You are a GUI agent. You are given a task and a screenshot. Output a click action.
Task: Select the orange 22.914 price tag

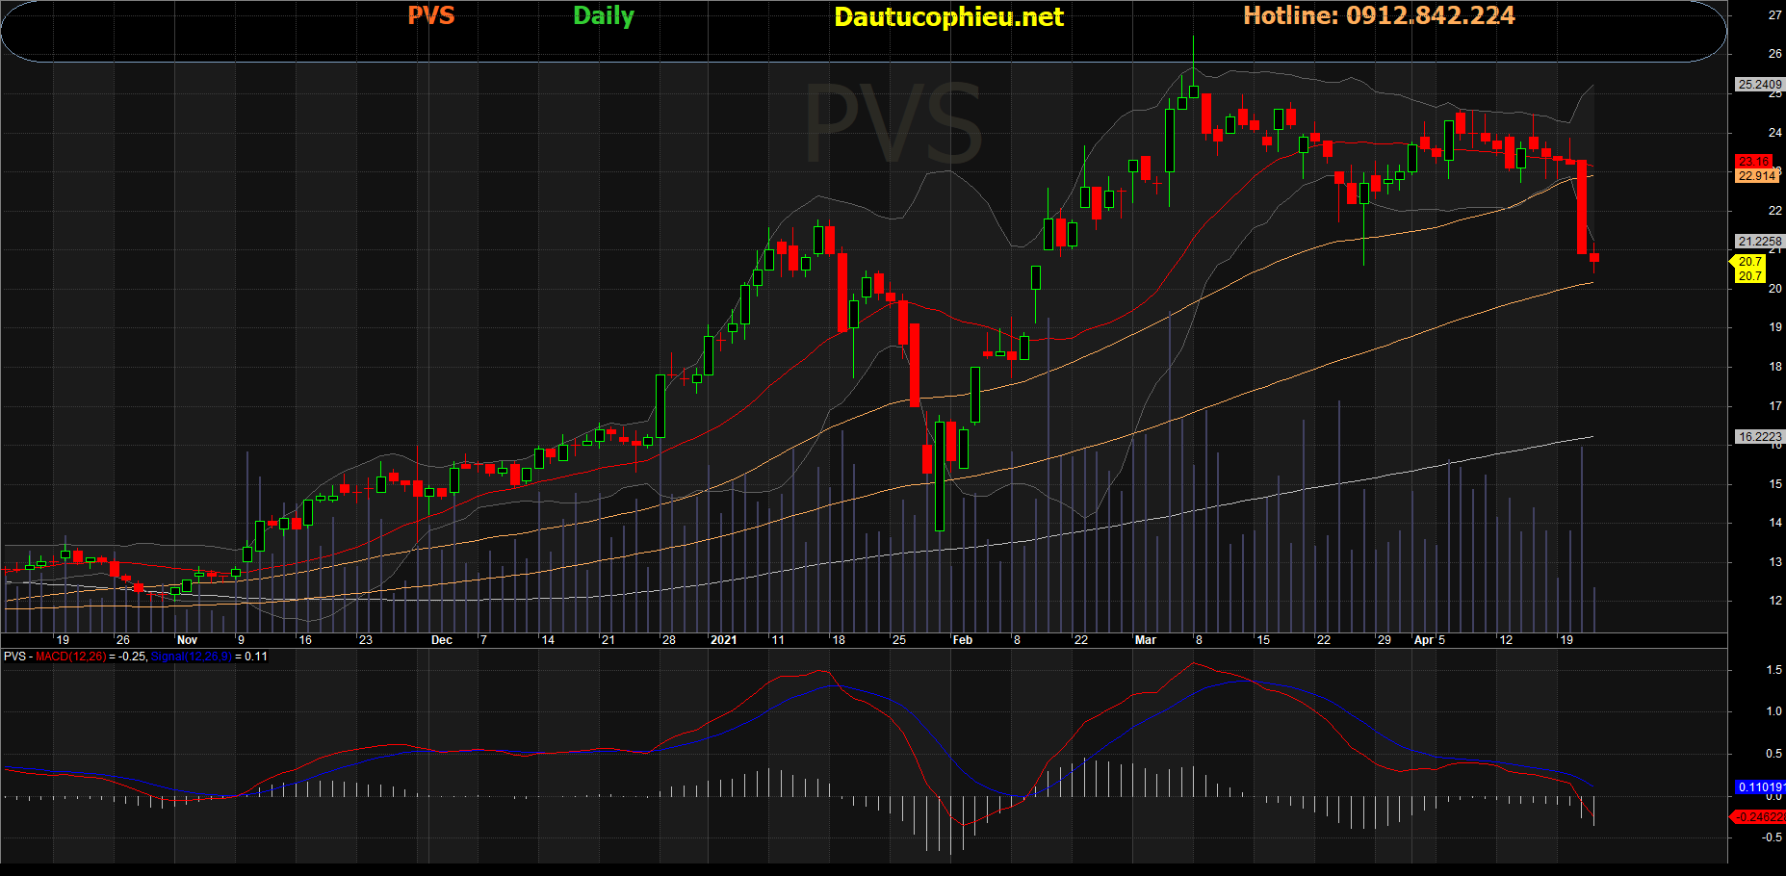click(1757, 176)
